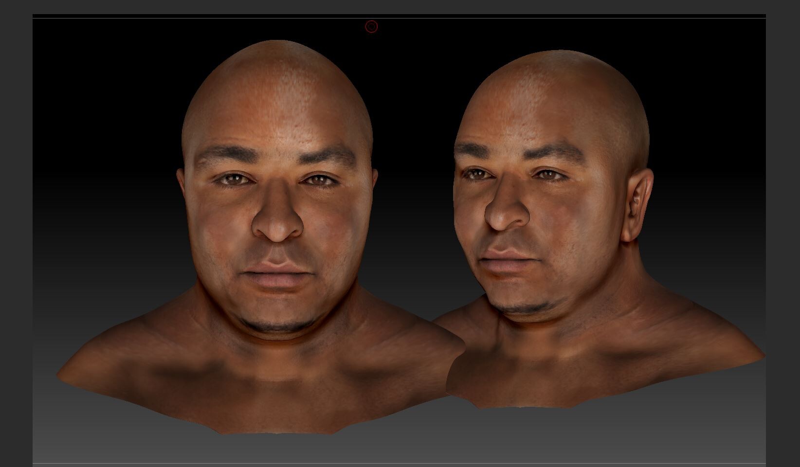Image resolution: width=800 pixels, height=467 pixels.
Task: Click the red circular target marker icon
Action: 371,26
